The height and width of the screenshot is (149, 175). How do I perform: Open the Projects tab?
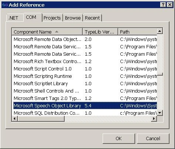tap(52, 18)
